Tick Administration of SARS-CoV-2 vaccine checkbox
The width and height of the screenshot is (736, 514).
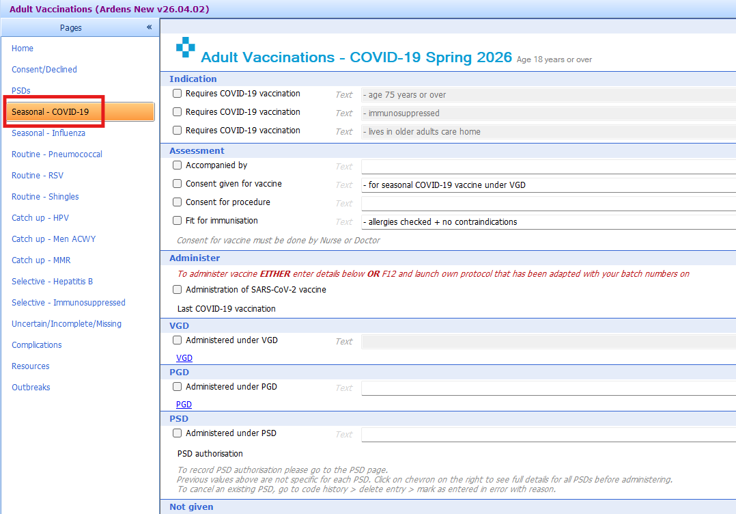tap(177, 289)
